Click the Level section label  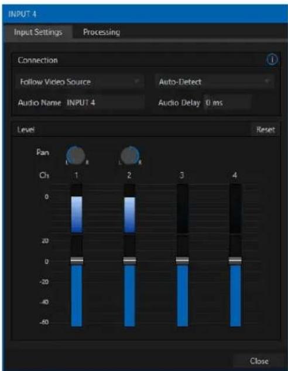point(26,130)
